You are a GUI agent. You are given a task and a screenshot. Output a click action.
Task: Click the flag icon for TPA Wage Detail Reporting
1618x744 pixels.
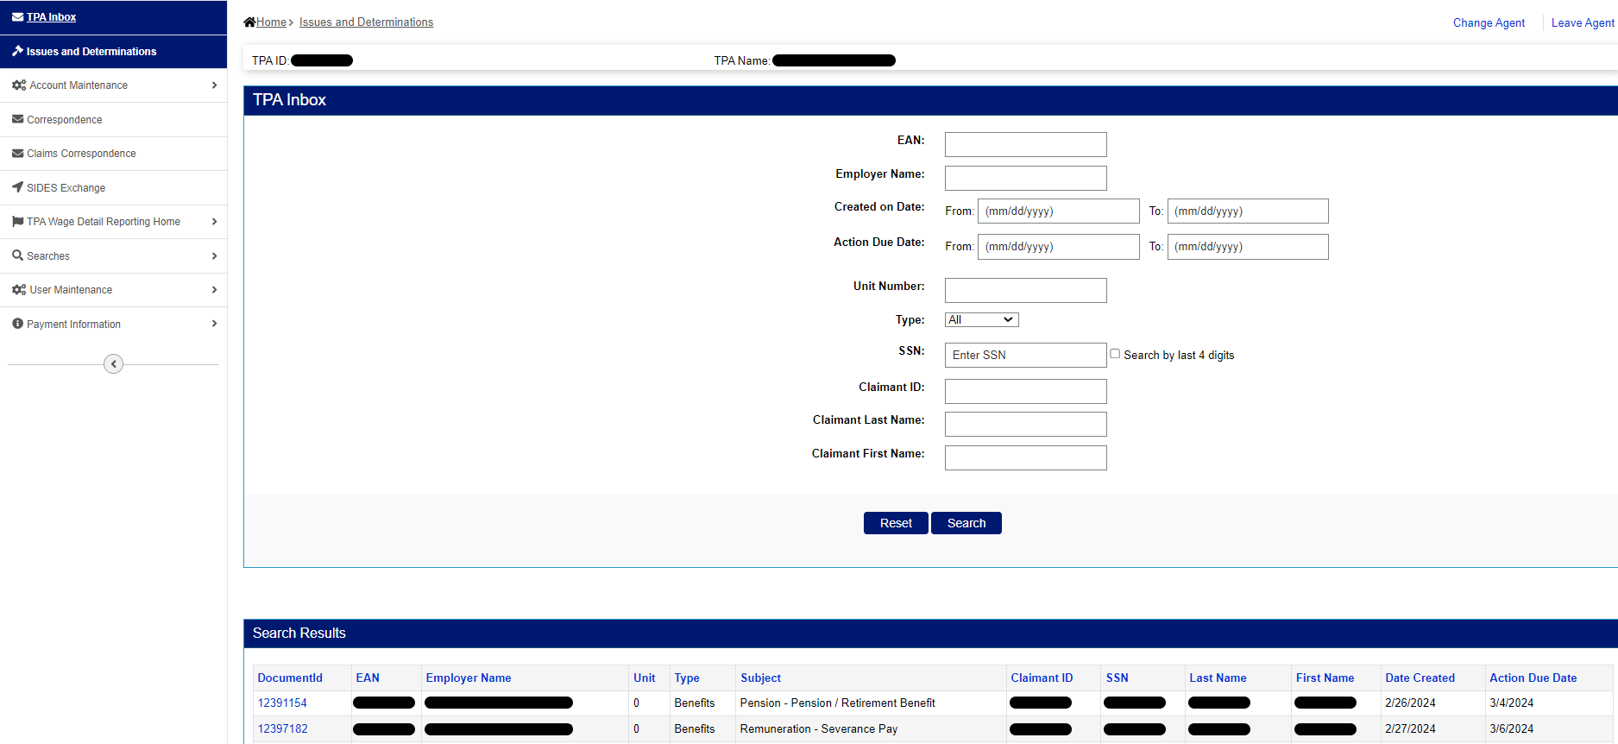(x=17, y=222)
